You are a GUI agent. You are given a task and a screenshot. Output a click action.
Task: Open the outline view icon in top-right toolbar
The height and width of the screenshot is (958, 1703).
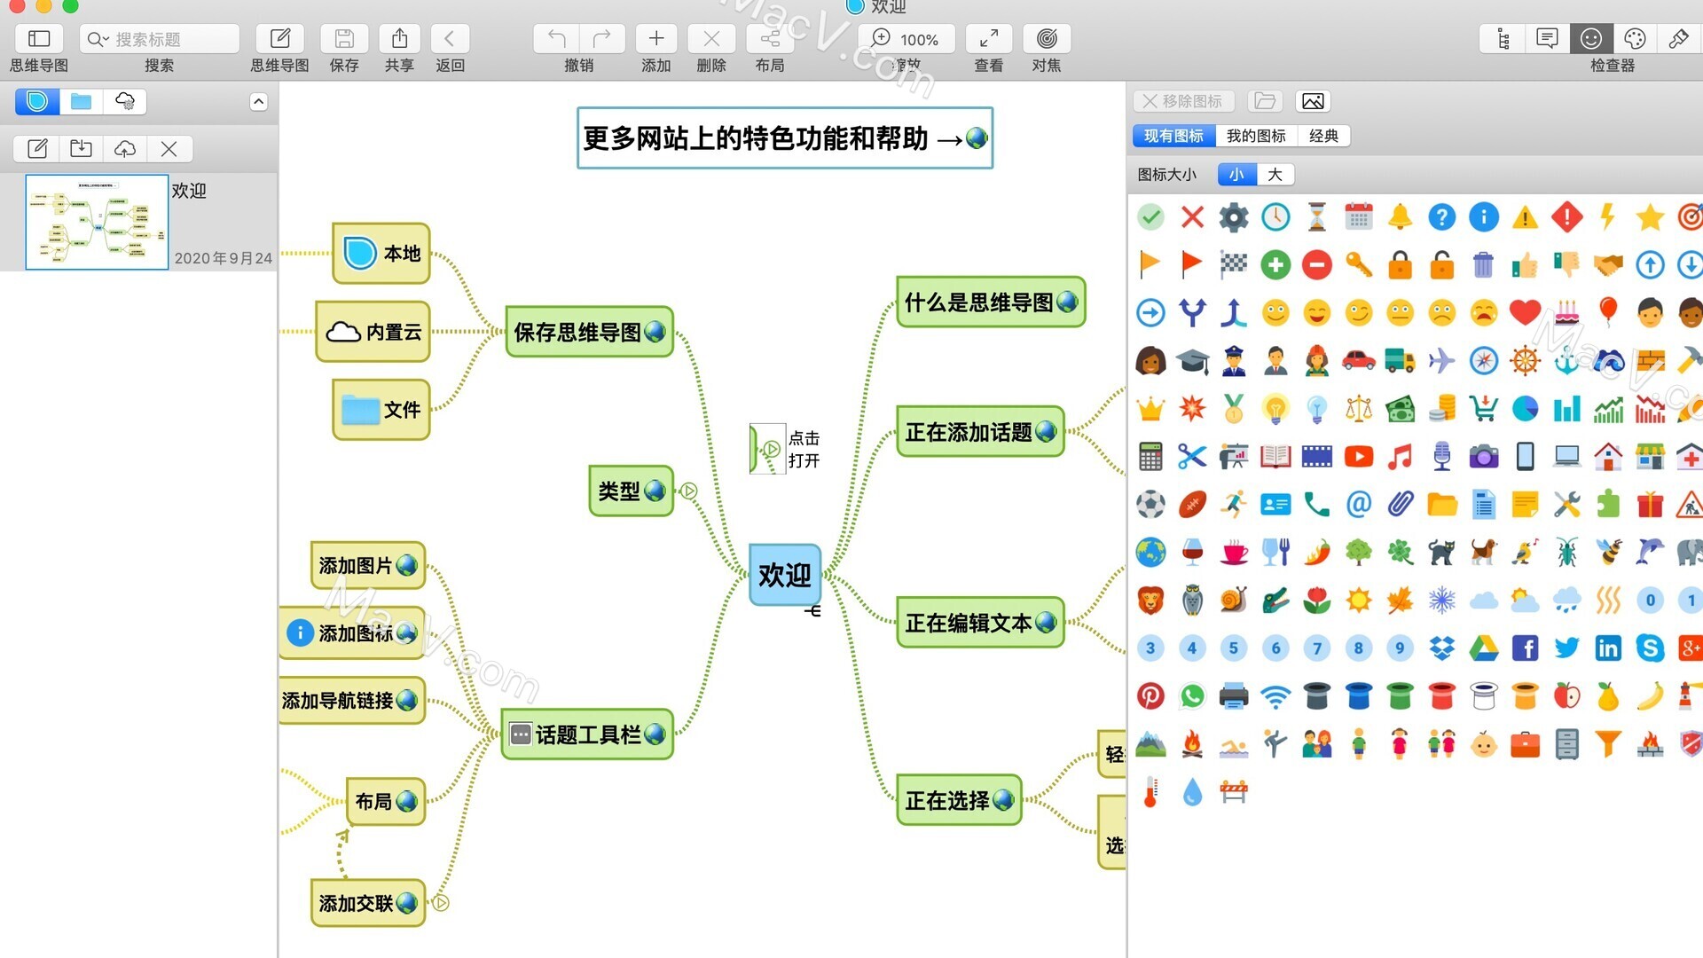point(1503,39)
